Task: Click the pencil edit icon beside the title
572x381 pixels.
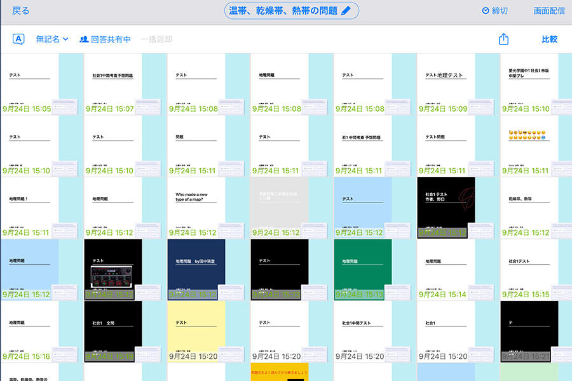Action: click(x=346, y=11)
